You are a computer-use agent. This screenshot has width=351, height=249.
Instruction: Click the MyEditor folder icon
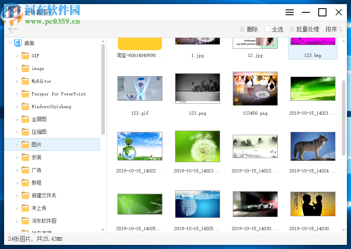point(25,81)
